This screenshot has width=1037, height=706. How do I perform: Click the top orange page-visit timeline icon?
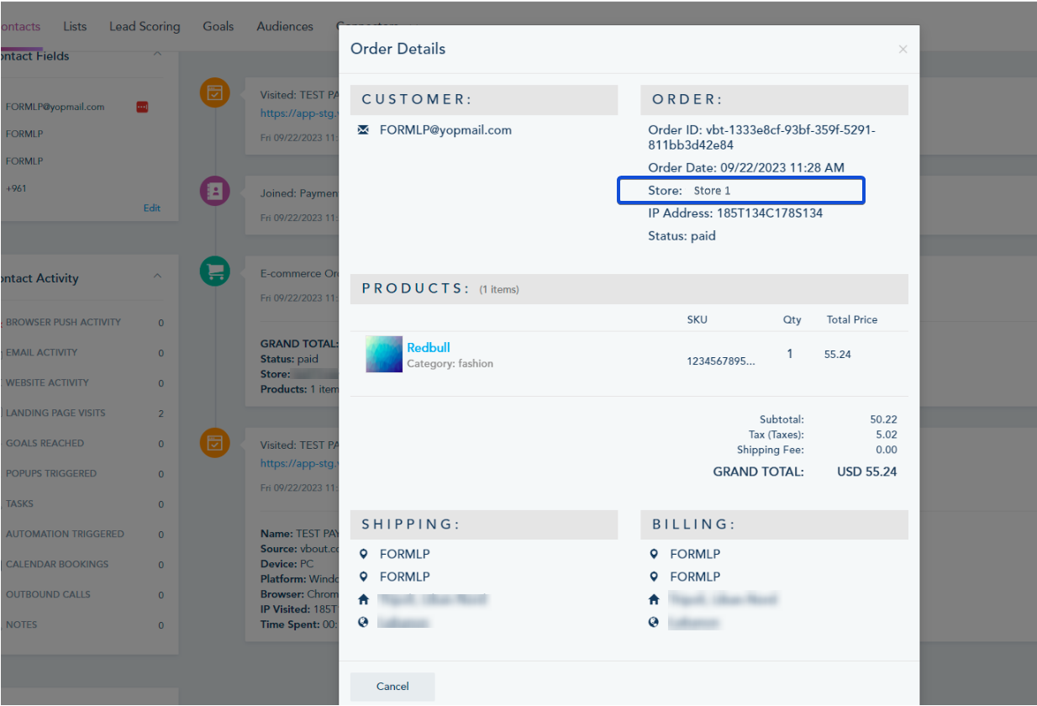pyautogui.click(x=215, y=92)
